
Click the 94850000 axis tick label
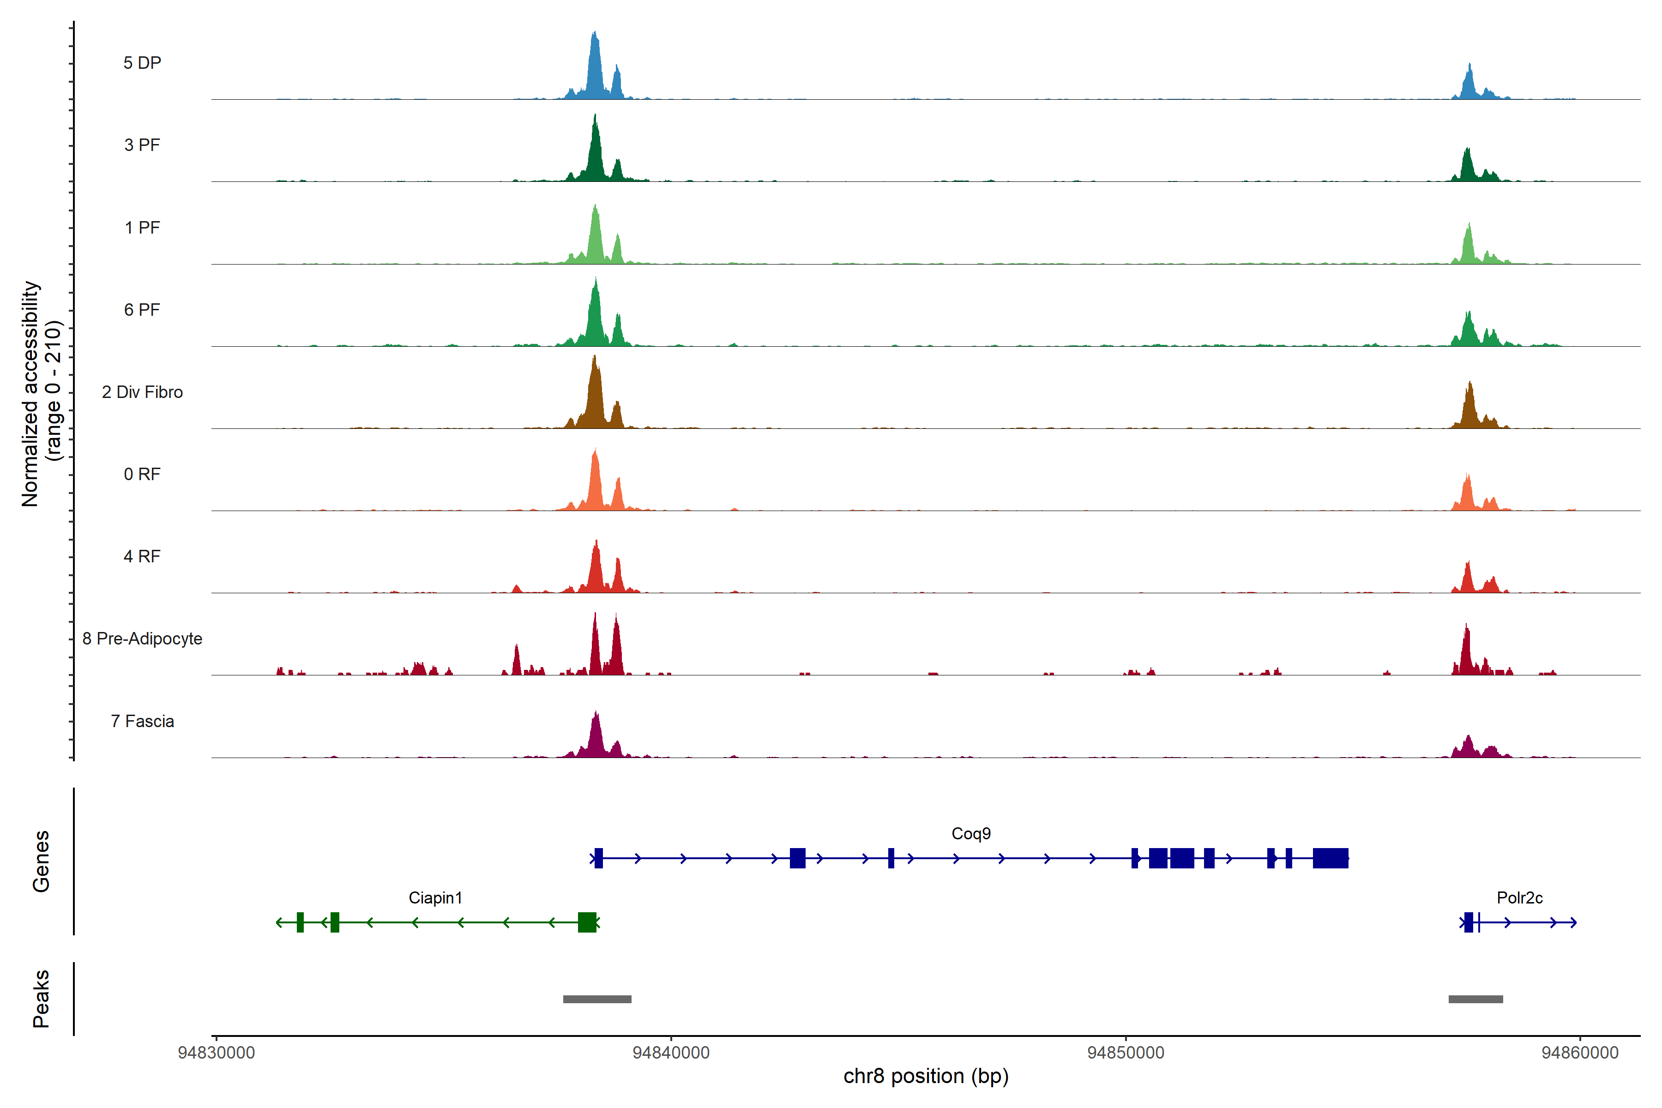(1126, 1053)
